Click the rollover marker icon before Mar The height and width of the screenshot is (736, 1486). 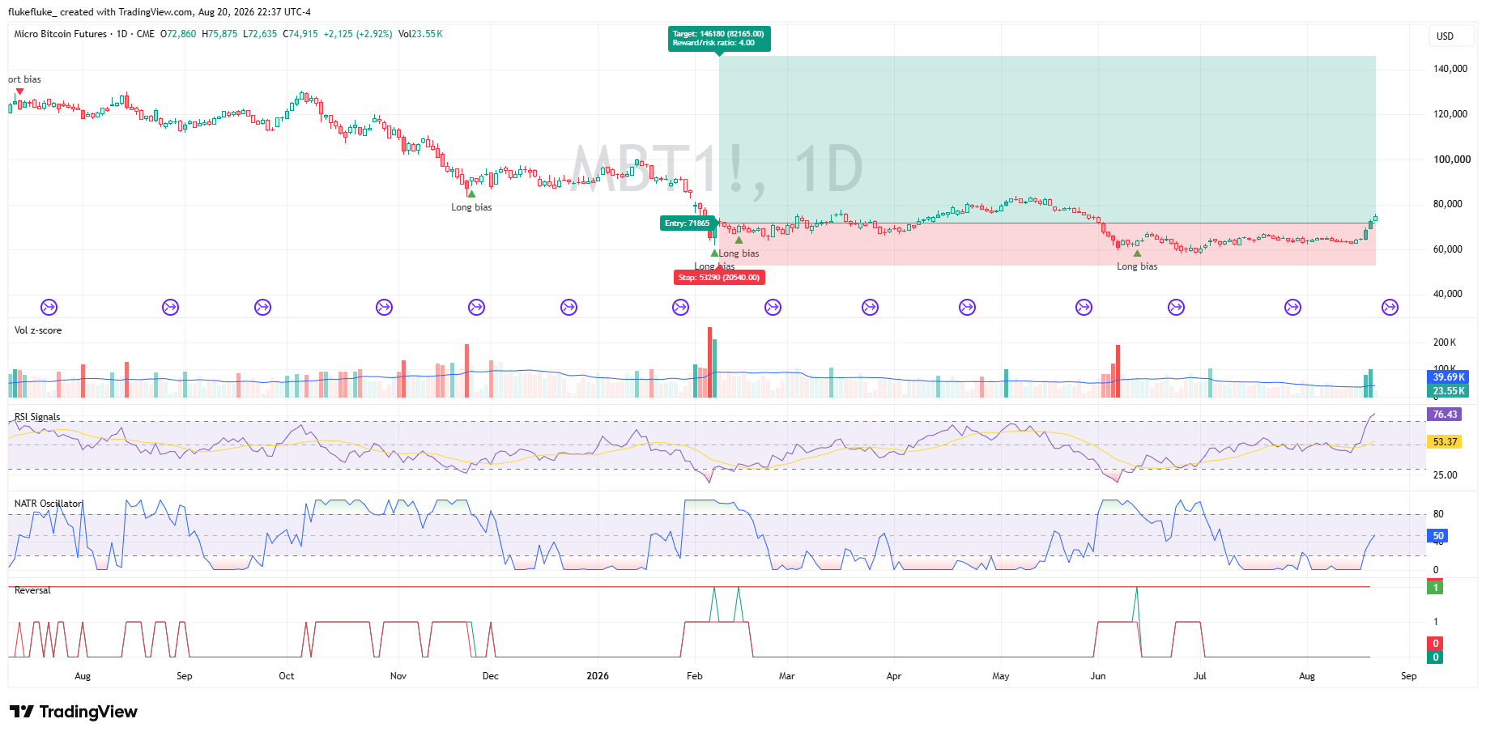pyautogui.click(x=773, y=307)
